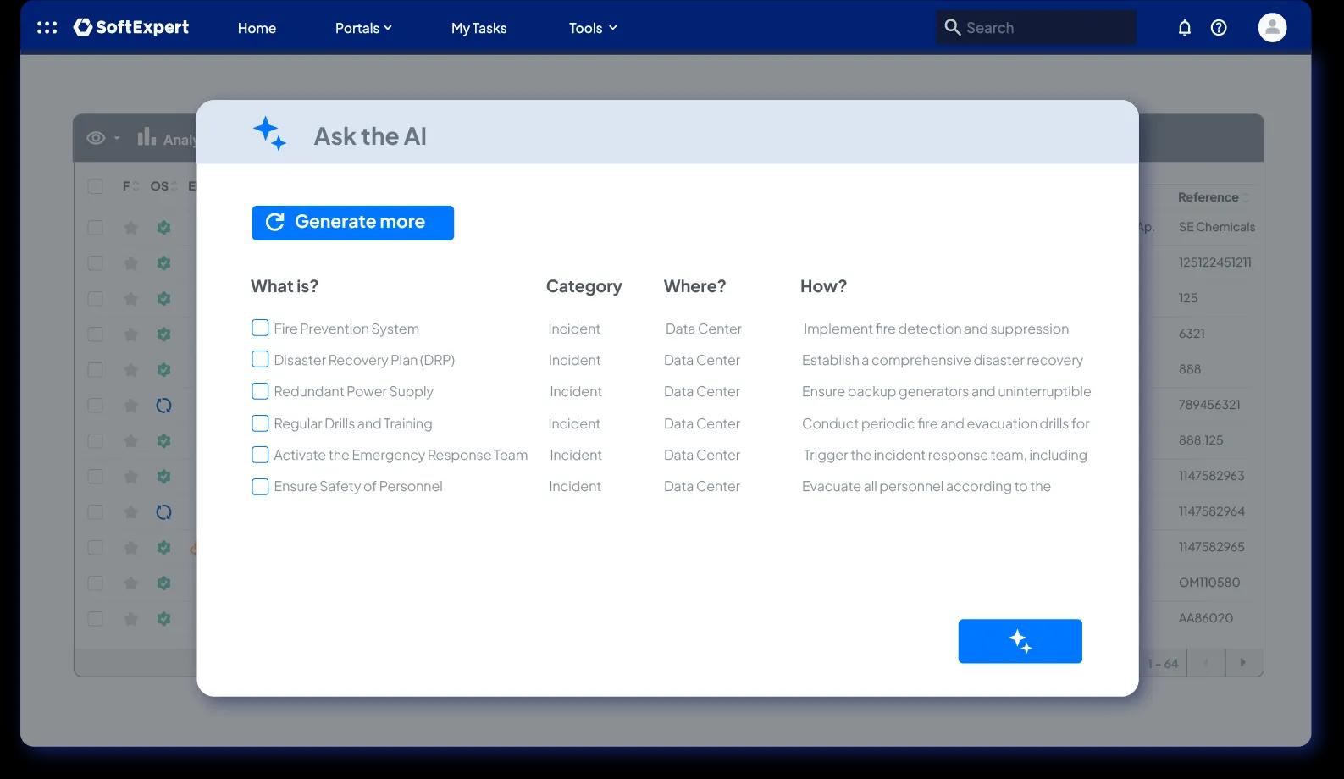Expand the arrow beside the eye icon
Screen dimensions: 1344x779
click(117, 138)
